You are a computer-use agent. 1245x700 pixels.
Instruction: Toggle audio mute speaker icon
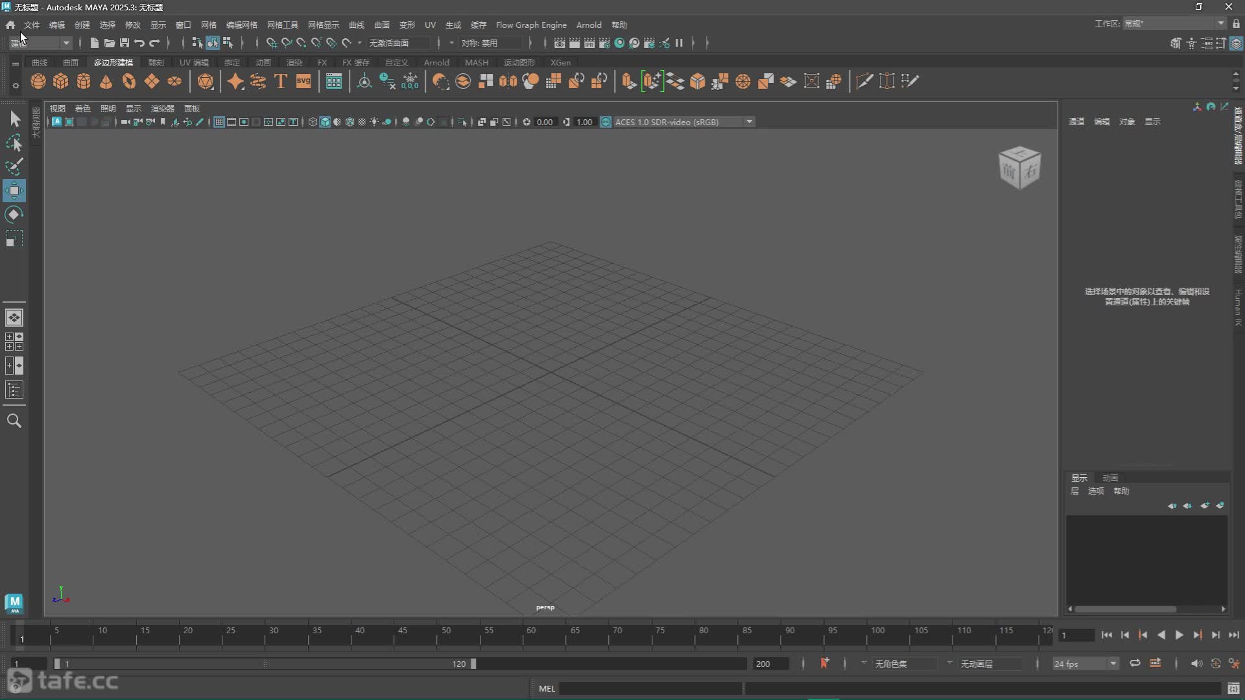tap(1196, 663)
